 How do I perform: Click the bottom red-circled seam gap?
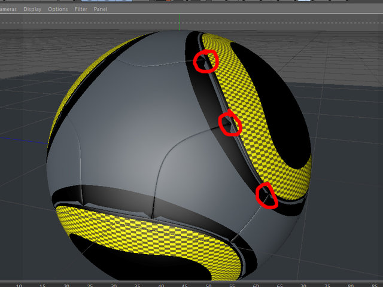(x=266, y=196)
